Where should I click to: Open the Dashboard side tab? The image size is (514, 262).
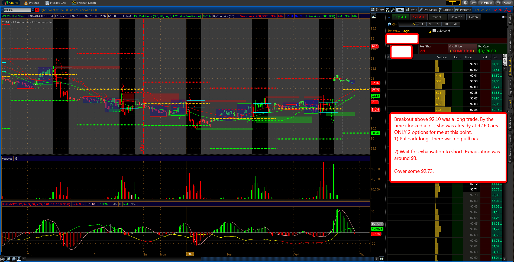[x=510, y=121]
